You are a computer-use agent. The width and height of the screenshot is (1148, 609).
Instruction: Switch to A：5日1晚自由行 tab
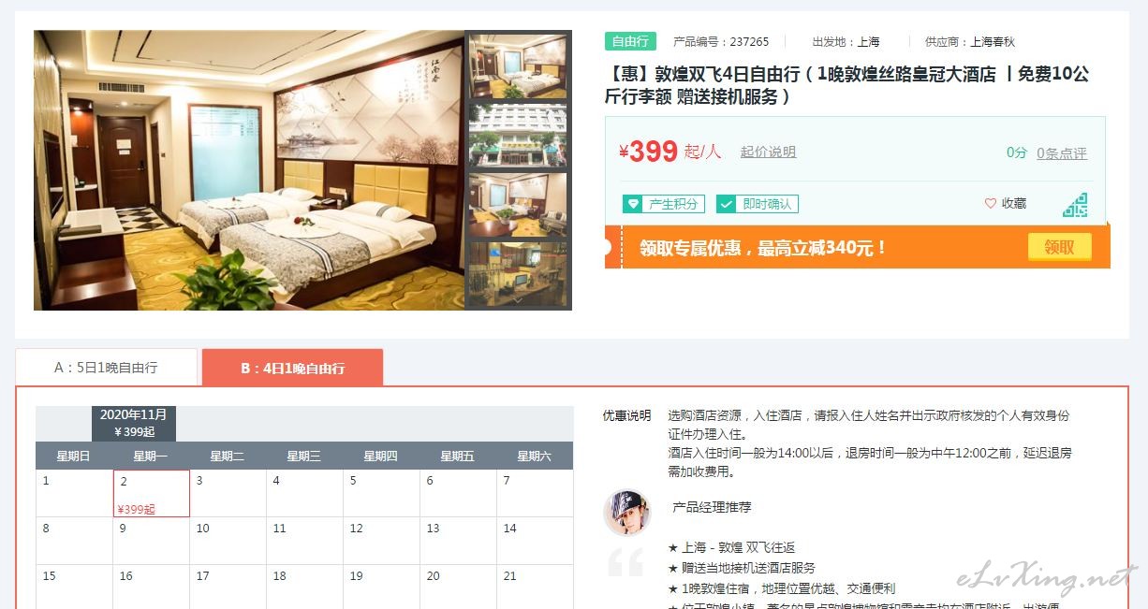106,368
